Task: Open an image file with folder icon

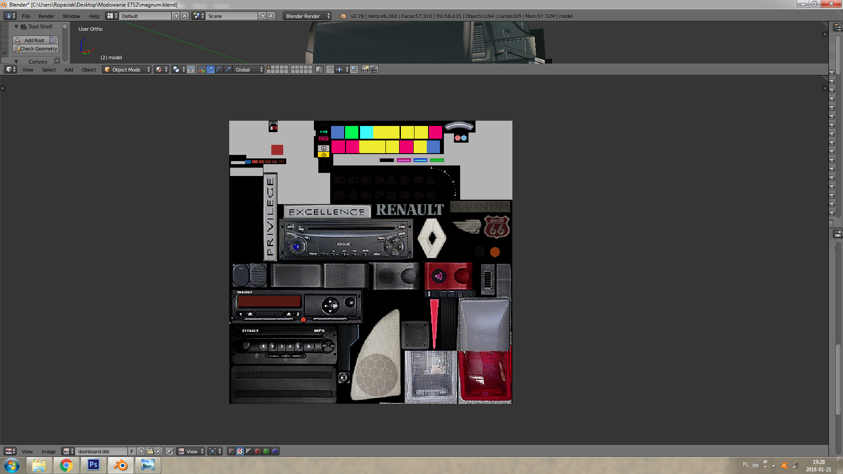Action: click(150, 452)
